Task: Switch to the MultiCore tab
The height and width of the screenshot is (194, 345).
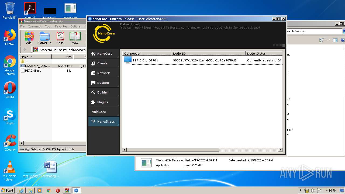Action: [x=104, y=112]
